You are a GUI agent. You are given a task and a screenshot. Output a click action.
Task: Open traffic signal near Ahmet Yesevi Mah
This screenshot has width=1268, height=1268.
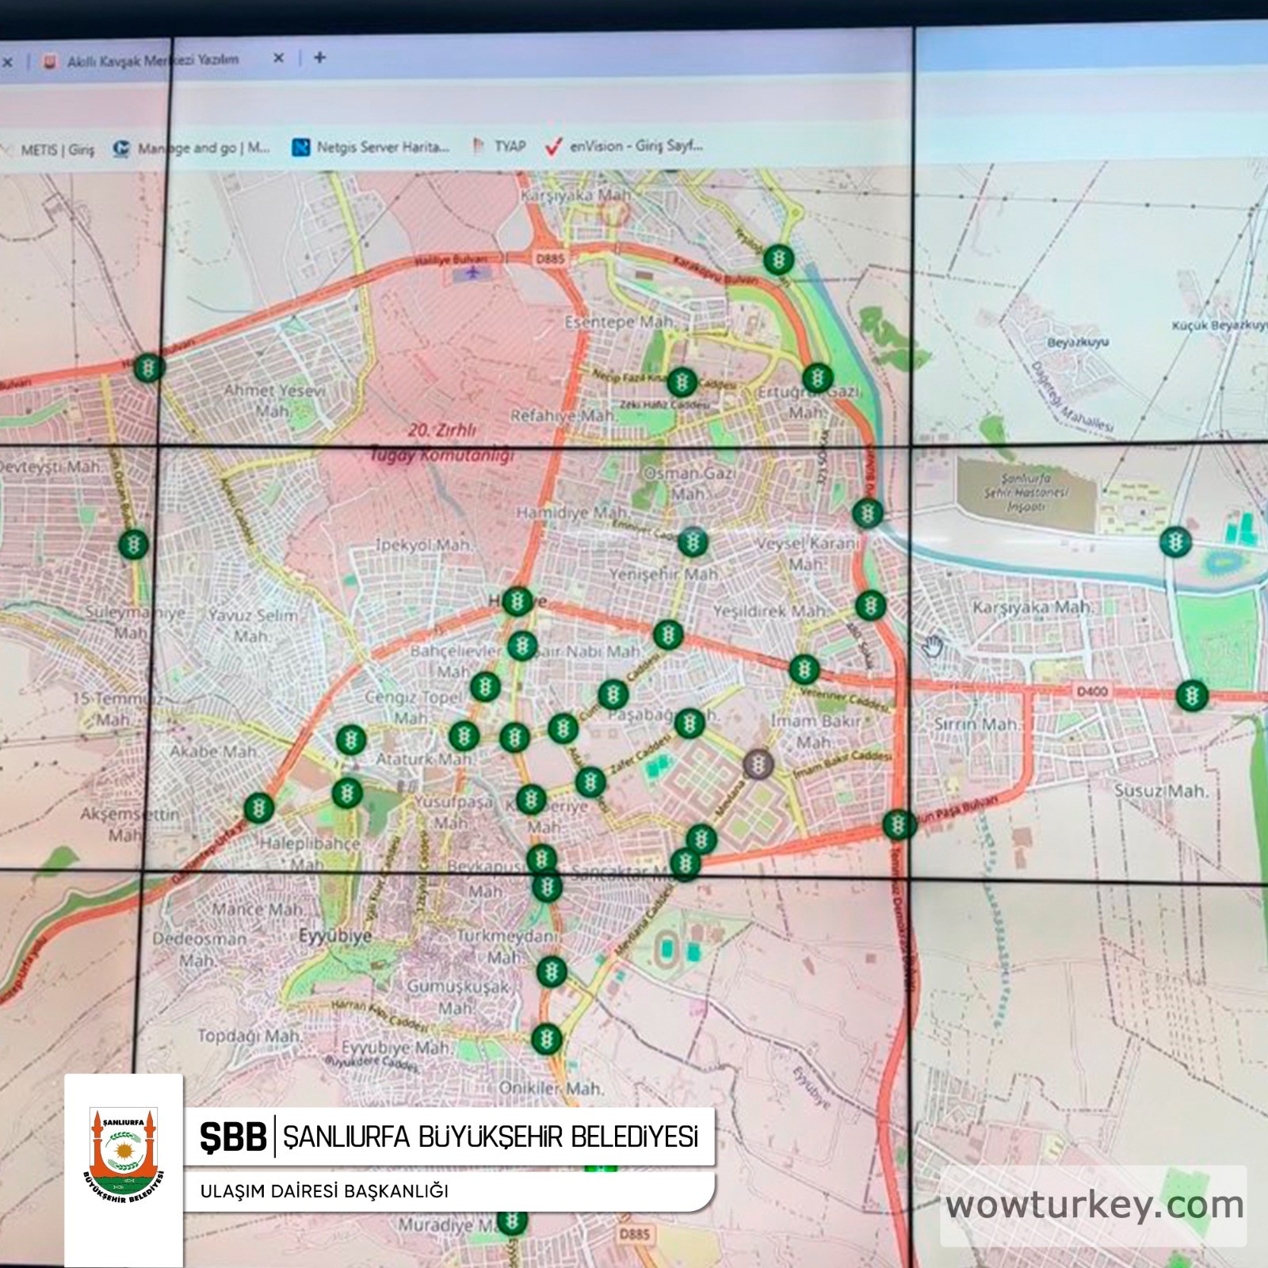[x=148, y=368]
